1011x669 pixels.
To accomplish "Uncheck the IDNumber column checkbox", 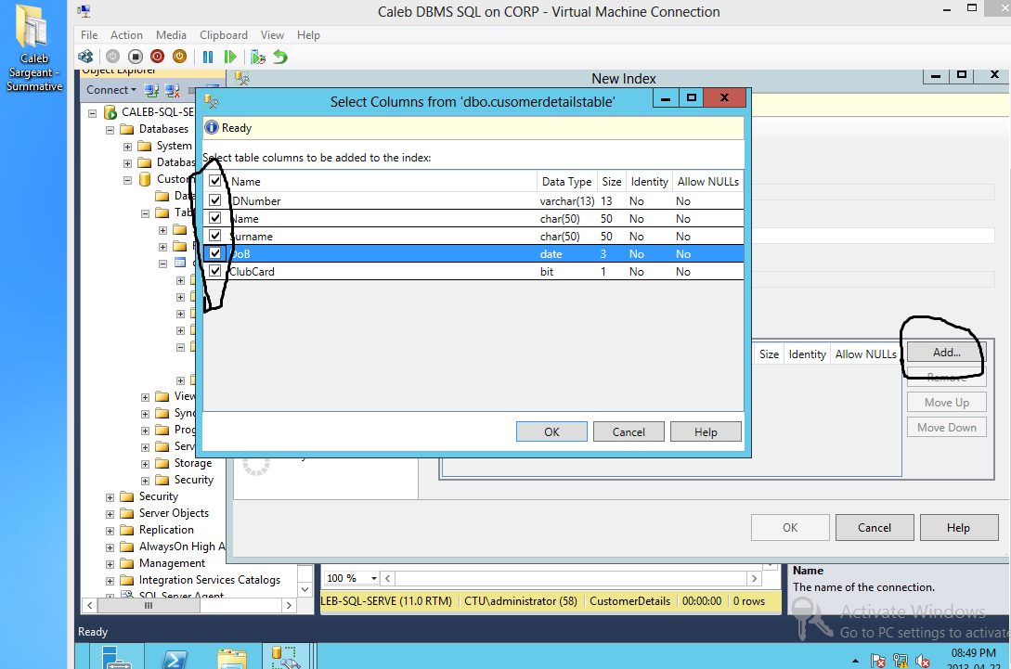I will pyautogui.click(x=214, y=200).
